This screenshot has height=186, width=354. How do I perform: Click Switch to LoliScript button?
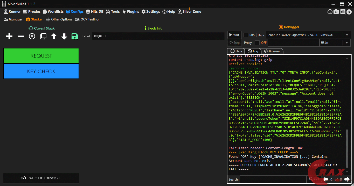[41, 178]
